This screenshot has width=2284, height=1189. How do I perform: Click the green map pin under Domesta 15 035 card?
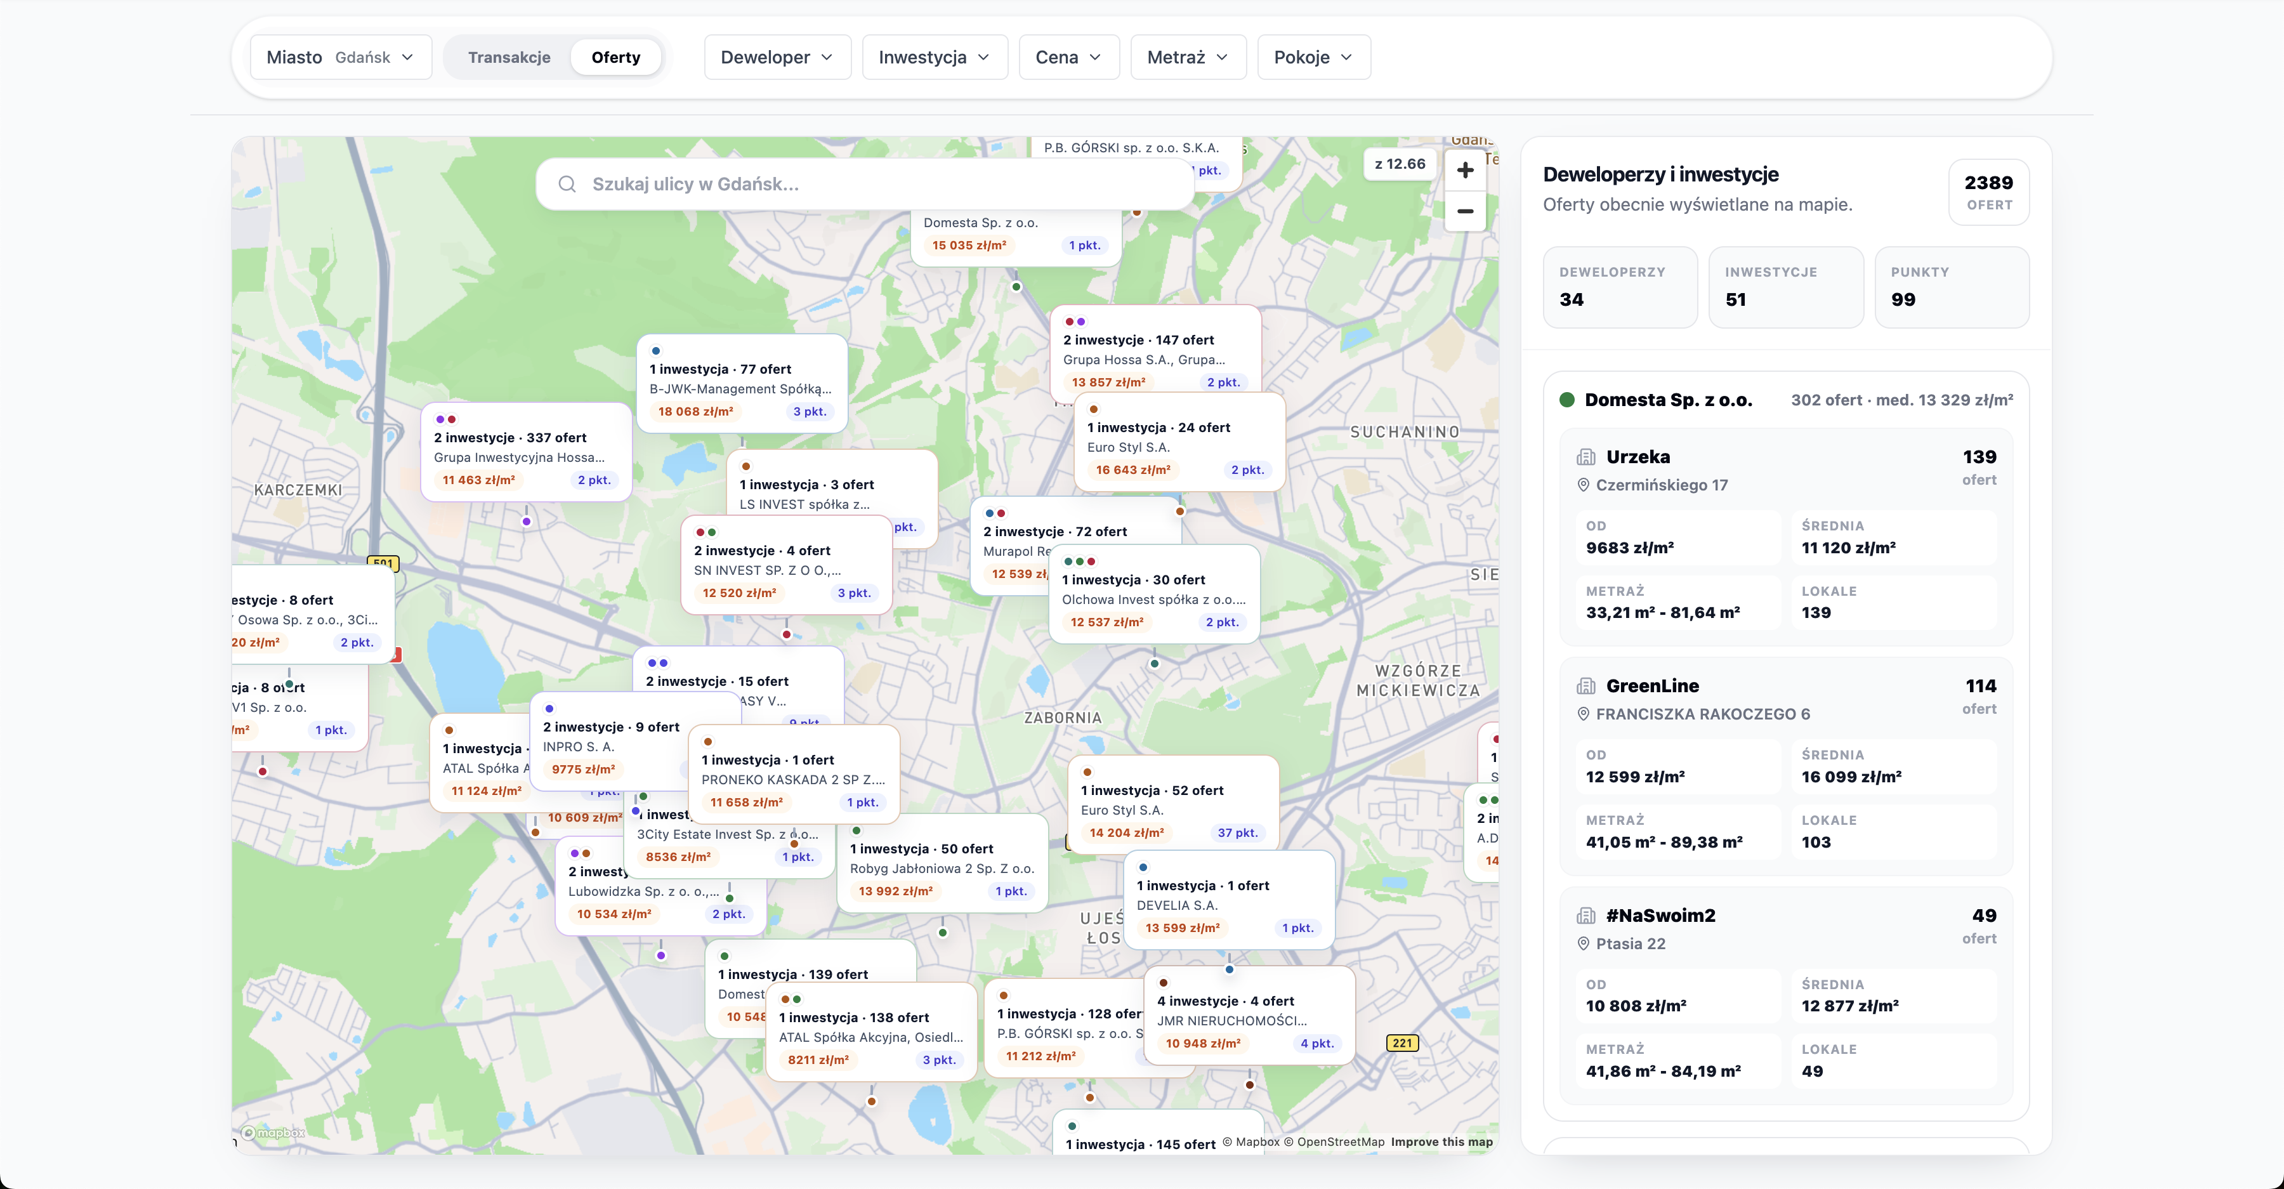pyautogui.click(x=1017, y=286)
